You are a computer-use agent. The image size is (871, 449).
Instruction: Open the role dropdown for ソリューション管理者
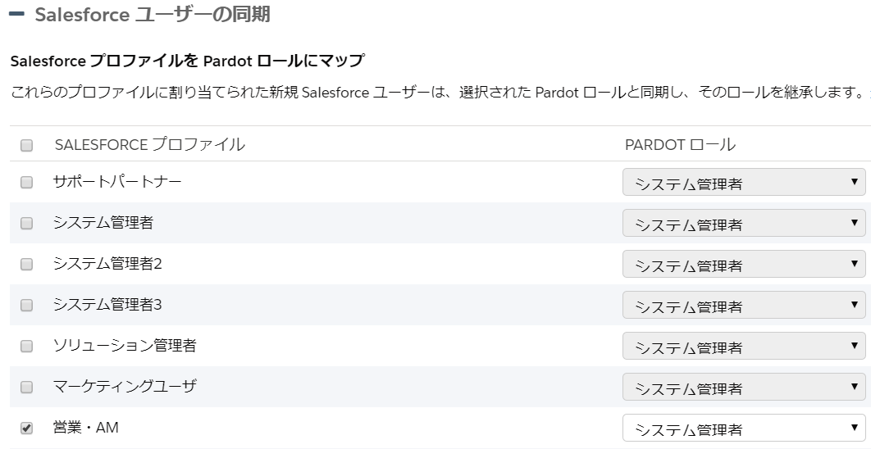tap(744, 347)
